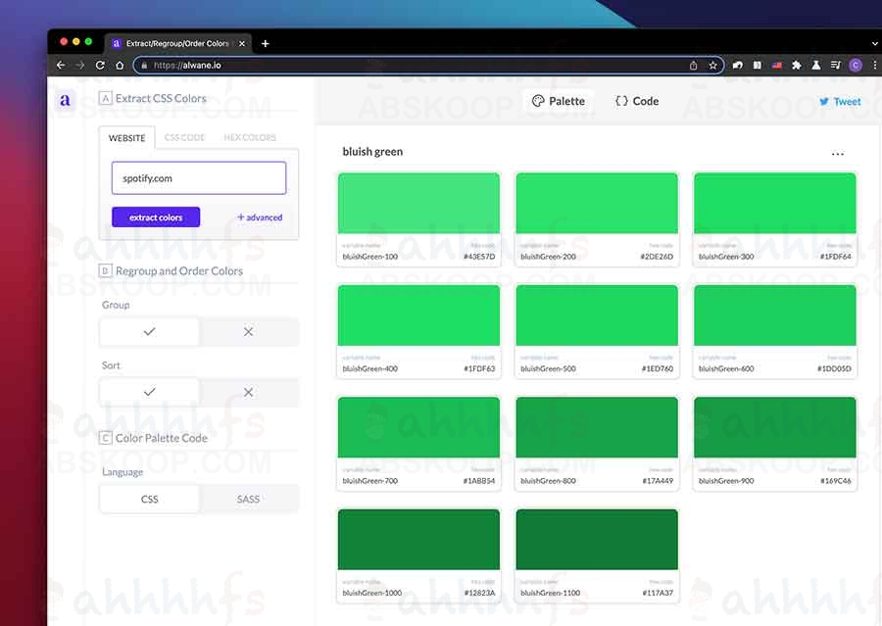Open the bluish green group options menu
Screen dimensions: 882x626
click(x=837, y=154)
